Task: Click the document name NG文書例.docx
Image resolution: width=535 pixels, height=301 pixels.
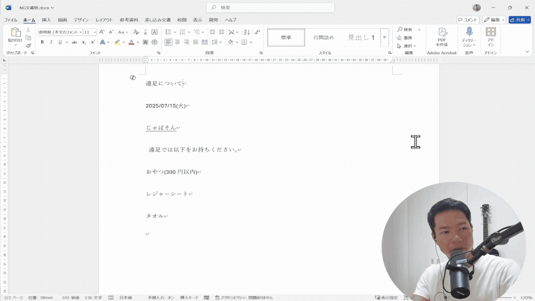Action: click(x=34, y=7)
